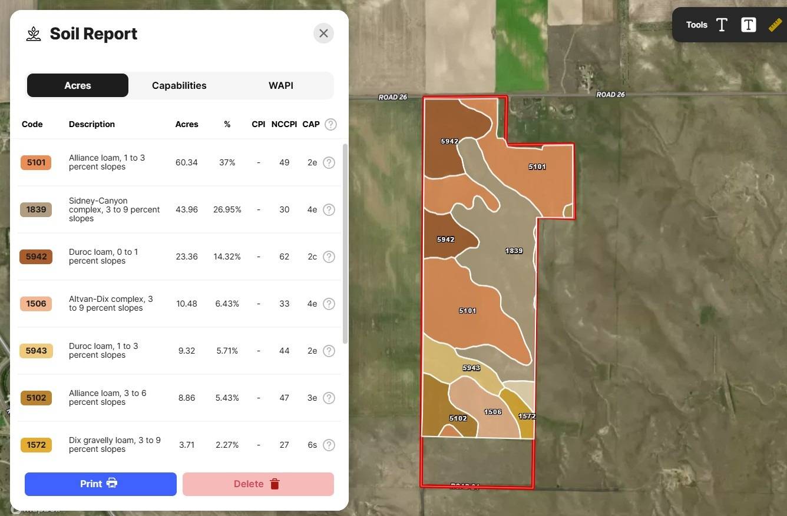The width and height of the screenshot is (787, 516).
Task: Click the Code column header
Action: click(32, 124)
